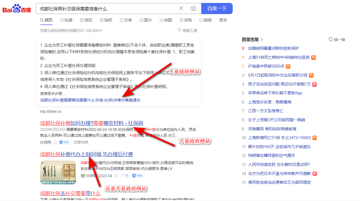Open 百度快照 cached page
Screen dimensions: 360x201
[81, 142]
